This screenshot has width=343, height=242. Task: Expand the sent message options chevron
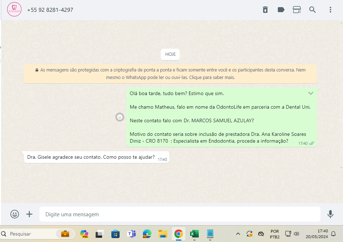coord(311,93)
